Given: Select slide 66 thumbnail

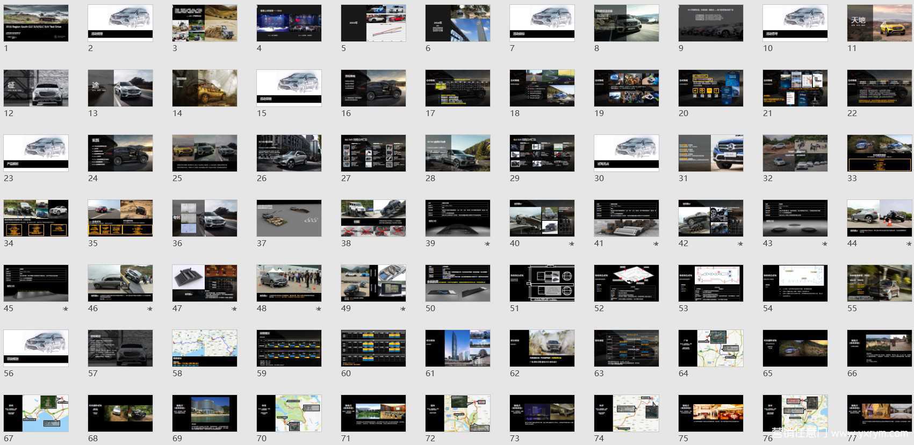Looking at the screenshot, I should tap(880, 348).
